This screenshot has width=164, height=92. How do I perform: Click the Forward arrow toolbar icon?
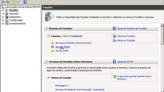point(8,2)
